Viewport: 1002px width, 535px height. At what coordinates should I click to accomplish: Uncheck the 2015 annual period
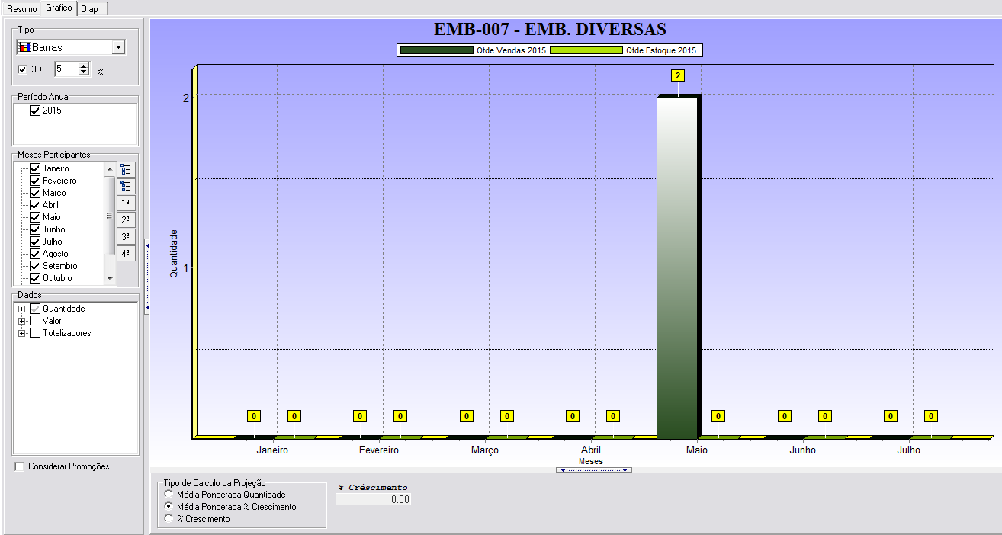[35, 111]
